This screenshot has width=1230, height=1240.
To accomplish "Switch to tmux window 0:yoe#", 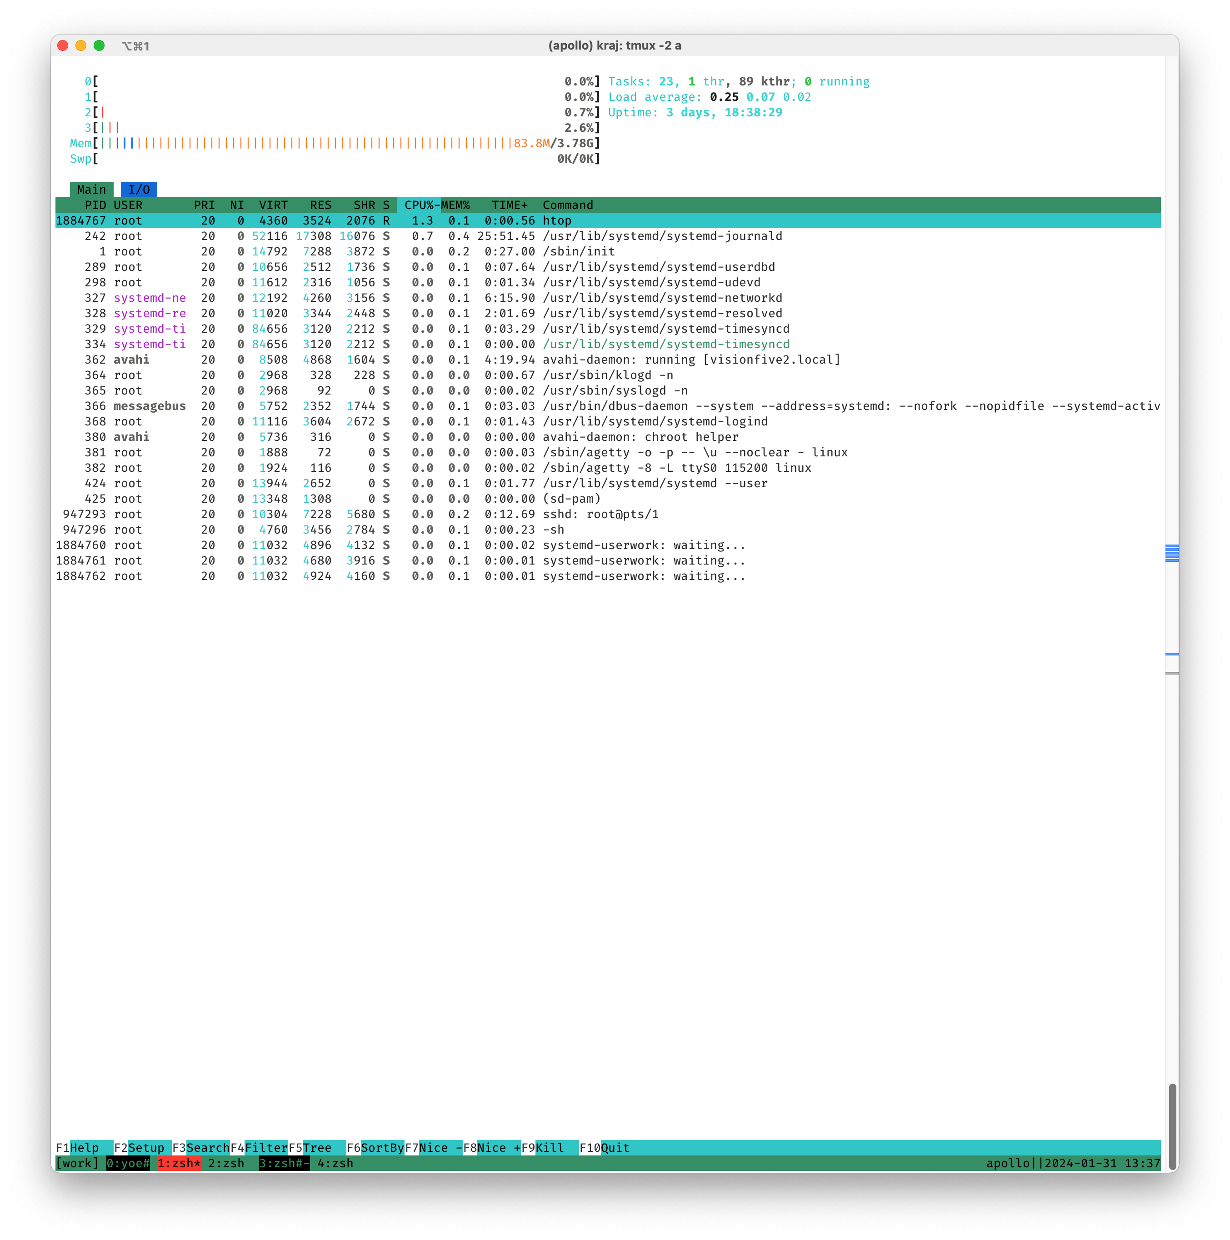I will coord(128,1163).
